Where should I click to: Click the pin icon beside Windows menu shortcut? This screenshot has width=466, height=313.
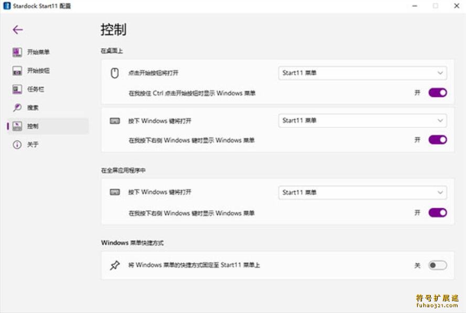pyautogui.click(x=115, y=265)
